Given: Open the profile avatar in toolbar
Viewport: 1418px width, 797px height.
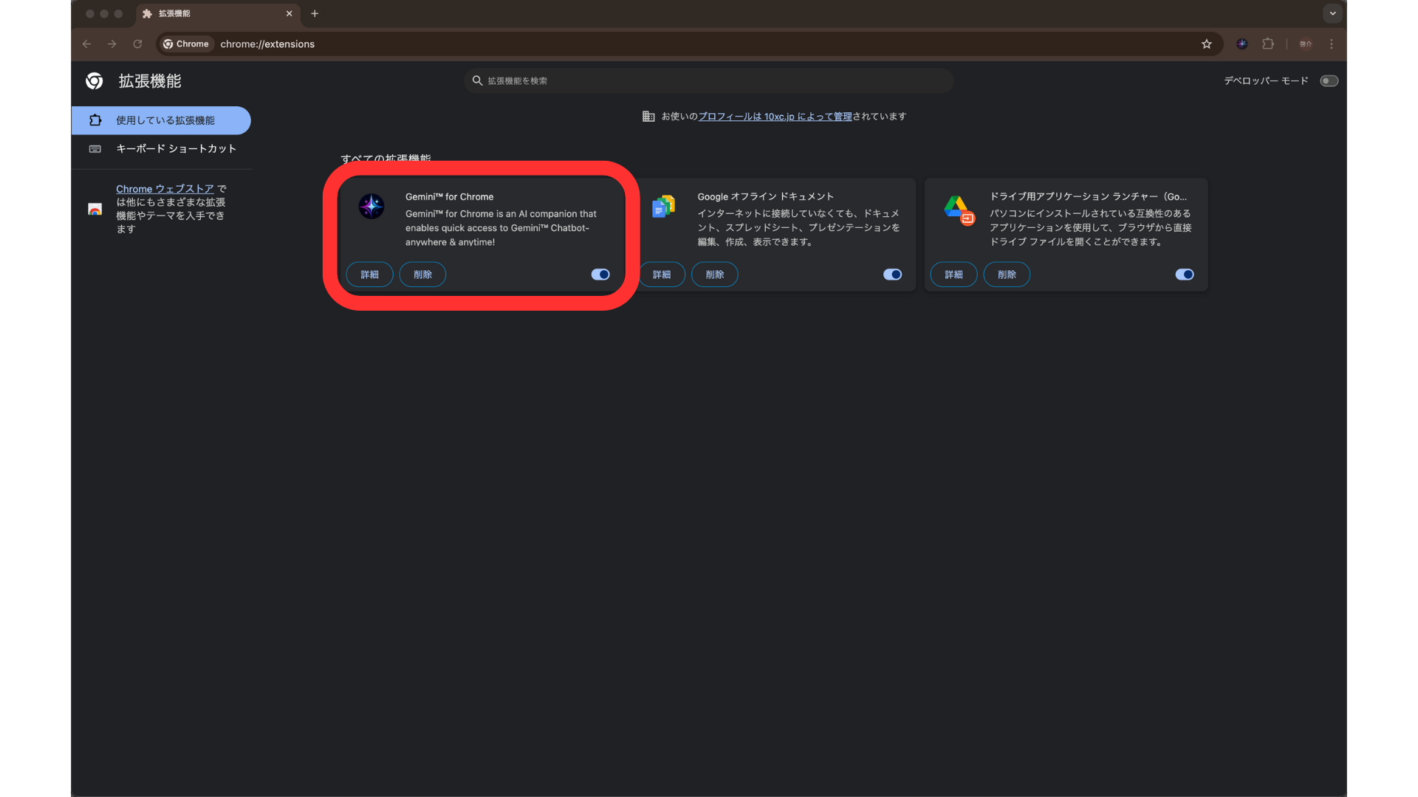Looking at the screenshot, I should click(1306, 44).
